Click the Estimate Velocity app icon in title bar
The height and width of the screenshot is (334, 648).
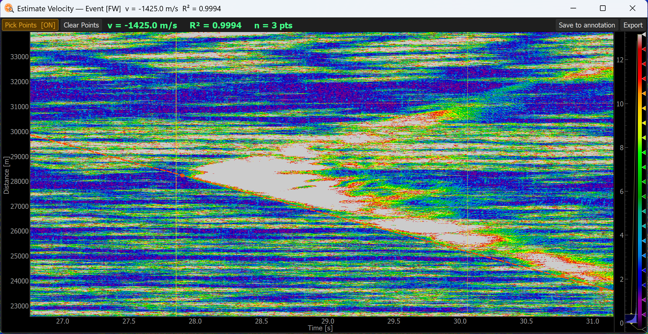tap(9, 8)
